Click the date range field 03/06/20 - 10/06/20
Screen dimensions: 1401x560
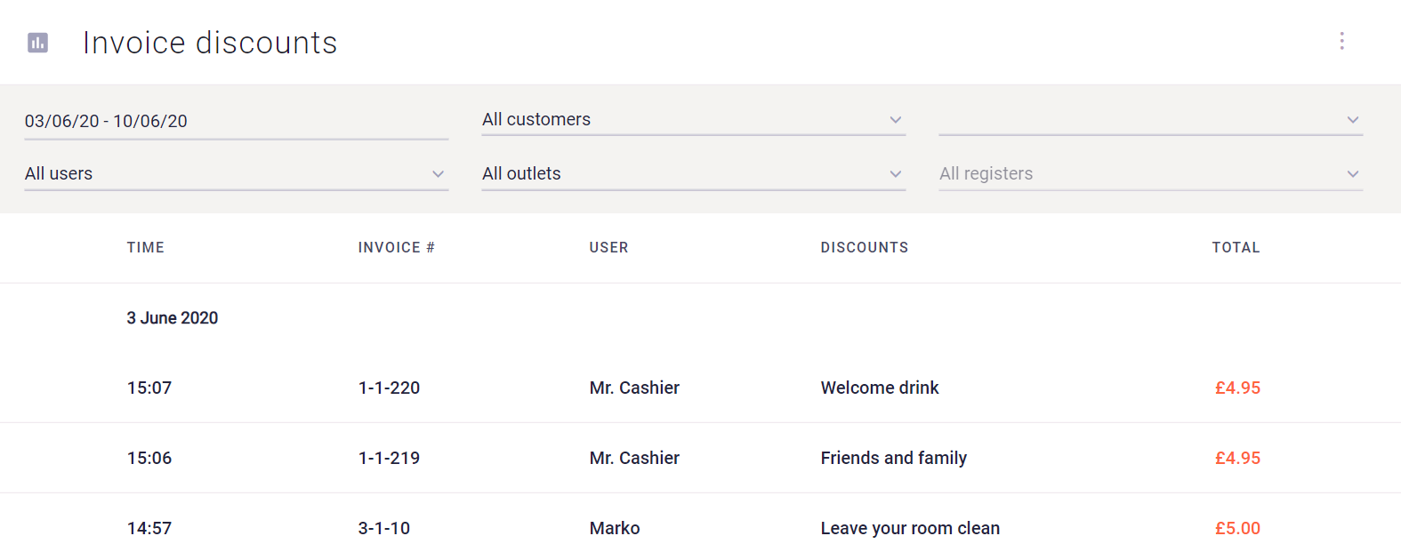coord(107,121)
